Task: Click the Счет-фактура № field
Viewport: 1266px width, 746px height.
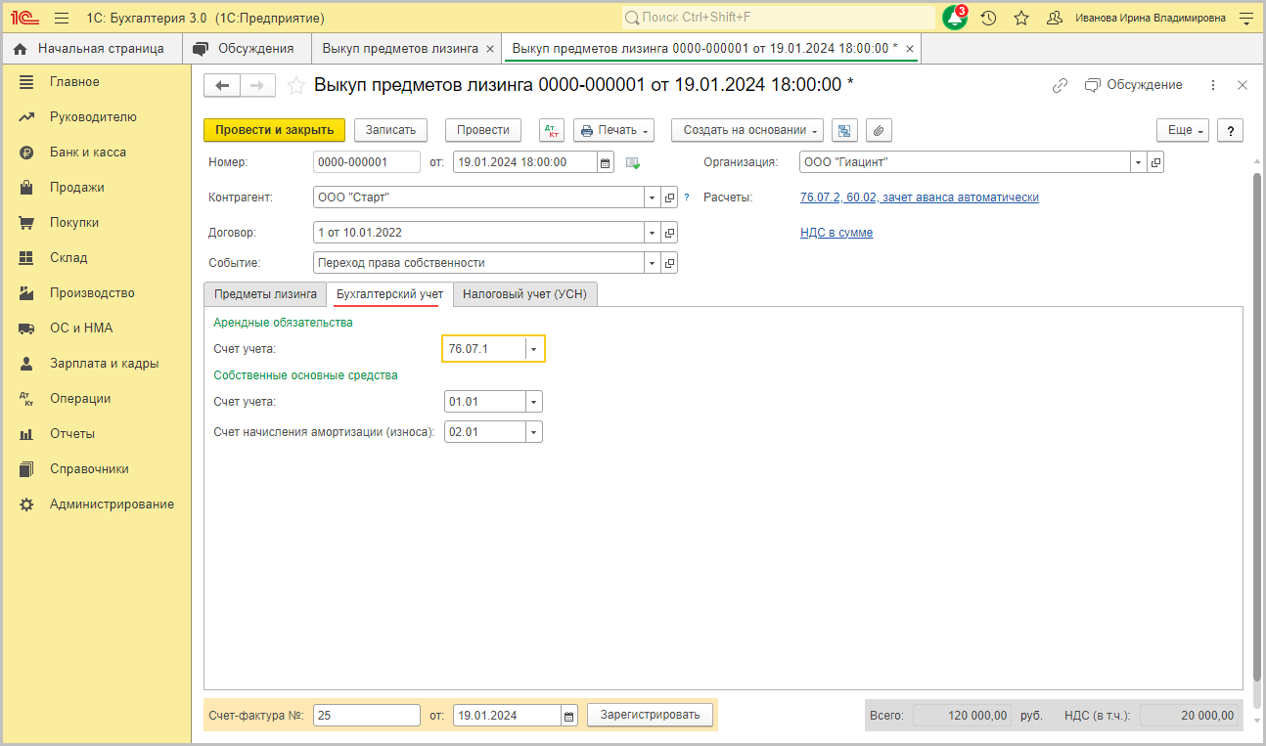Action: (x=367, y=716)
